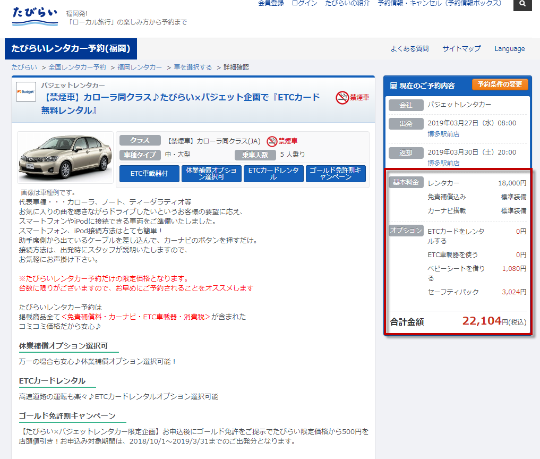Click the search magnifier icon in header
The height and width of the screenshot is (459, 540).
522,4
